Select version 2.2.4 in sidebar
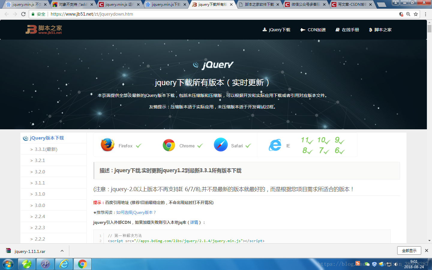Image resolution: width=432 pixels, height=270 pixels. click(x=54, y=216)
